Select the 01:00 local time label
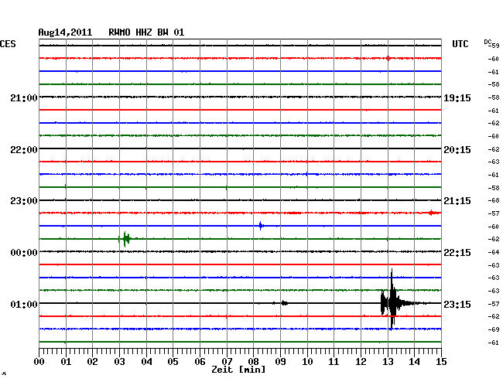Viewport: 503px width, 382px height. [x=24, y=304]
